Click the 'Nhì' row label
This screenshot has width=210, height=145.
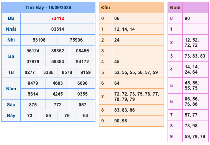[x=11, y=40]
